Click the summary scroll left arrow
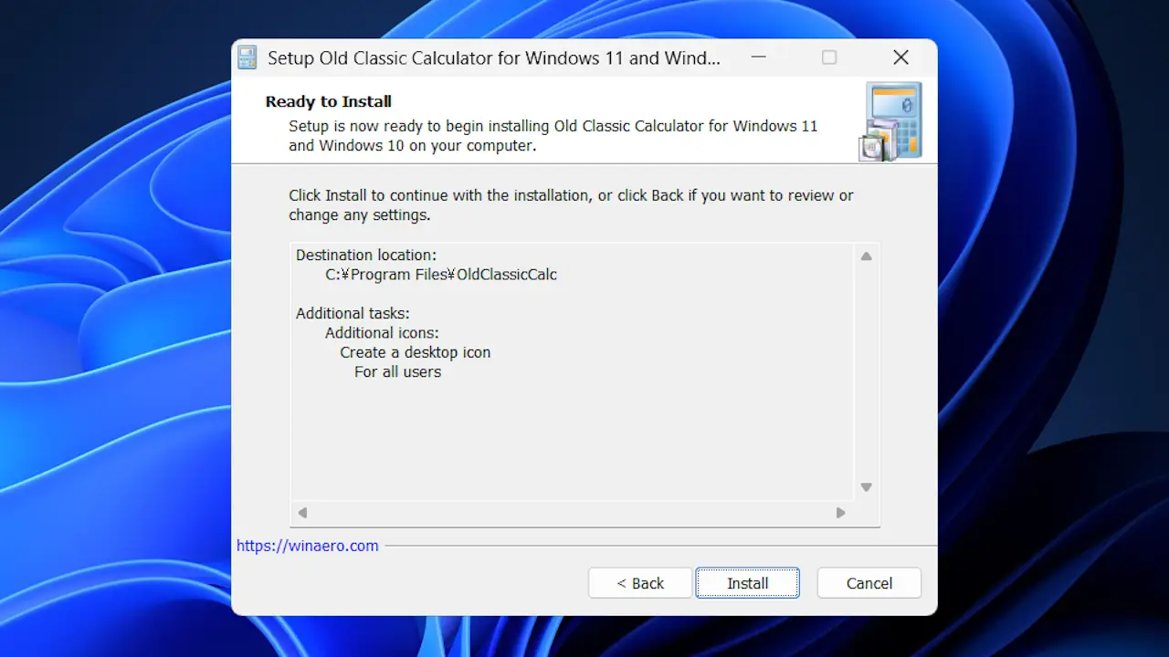 tap(302, 513)
